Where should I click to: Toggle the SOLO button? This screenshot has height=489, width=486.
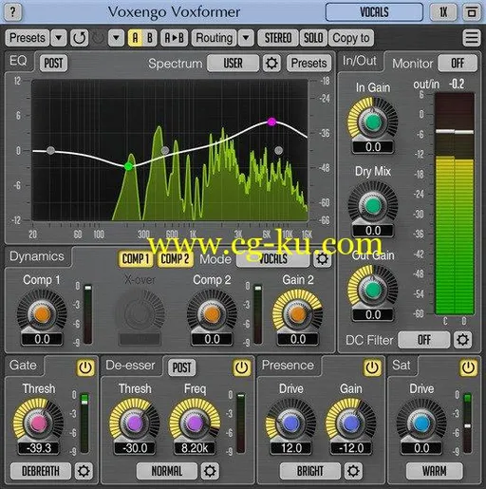pyautogui.click(x=313, y=38)
